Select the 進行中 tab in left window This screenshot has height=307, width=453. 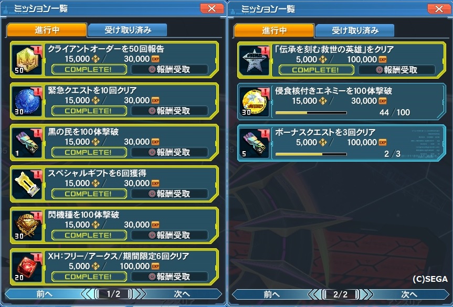47,30
